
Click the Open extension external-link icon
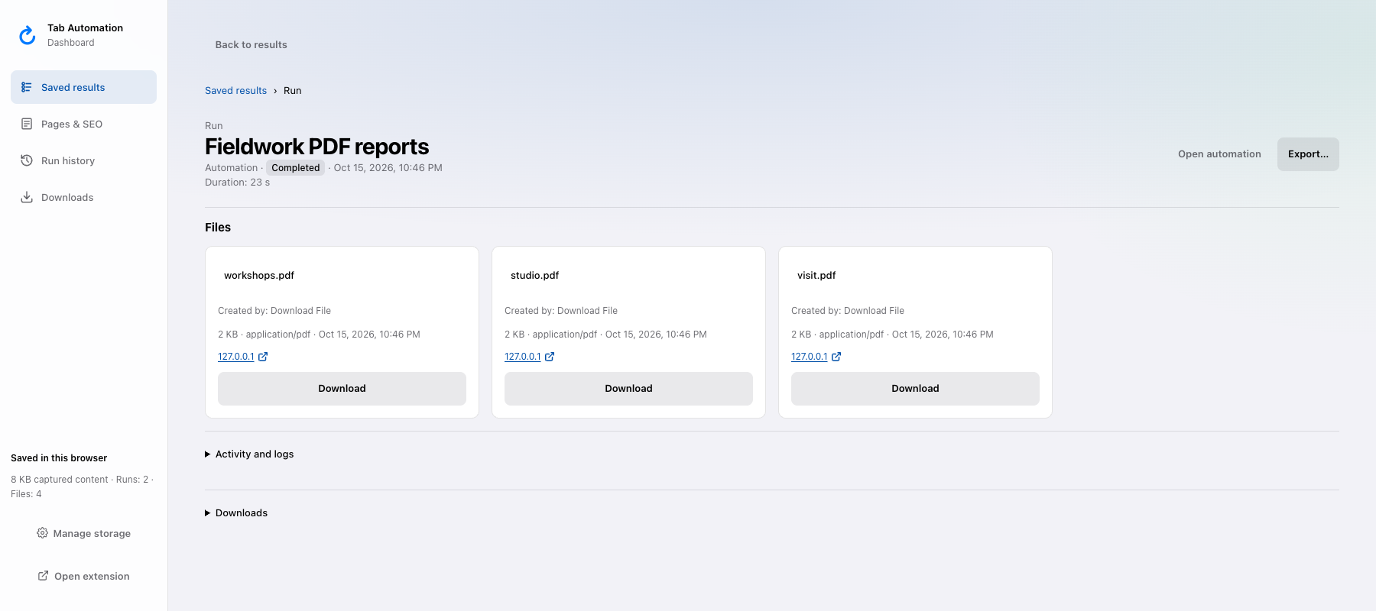point(44,576)
